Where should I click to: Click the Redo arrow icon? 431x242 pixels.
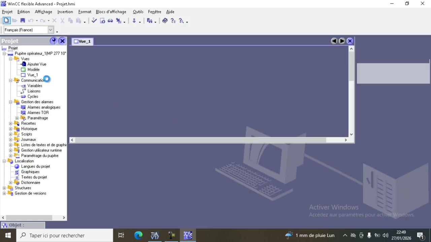(x=42, y=21)
